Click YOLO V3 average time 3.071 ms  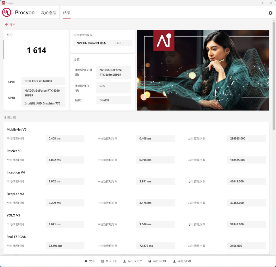click(65, 224)
